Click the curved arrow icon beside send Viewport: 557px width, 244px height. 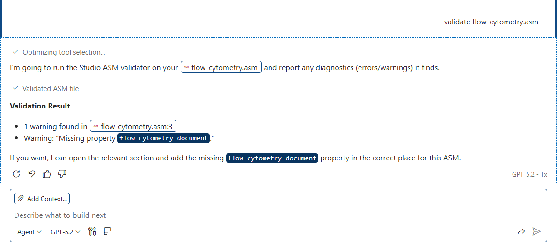click(521, 231)
